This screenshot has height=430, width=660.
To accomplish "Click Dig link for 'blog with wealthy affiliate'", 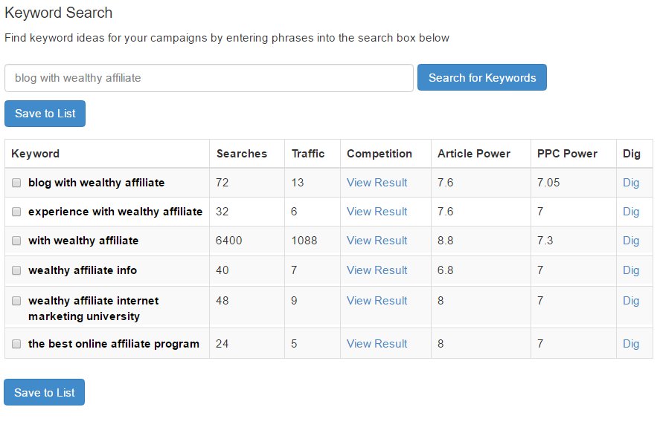I will [x=631, y=183].
